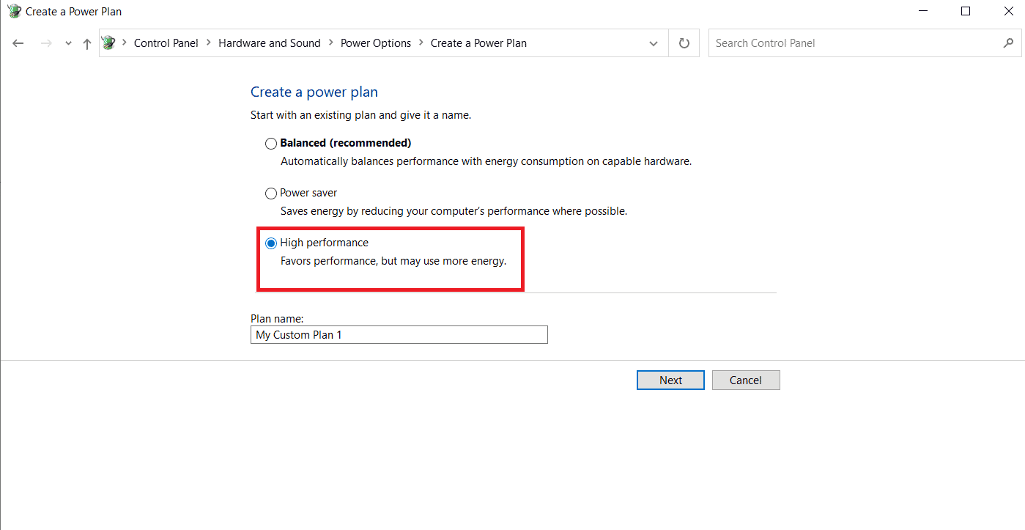Click the power icon in the address bar
Screen dimensions: 1025x530
tap(109, 43)
